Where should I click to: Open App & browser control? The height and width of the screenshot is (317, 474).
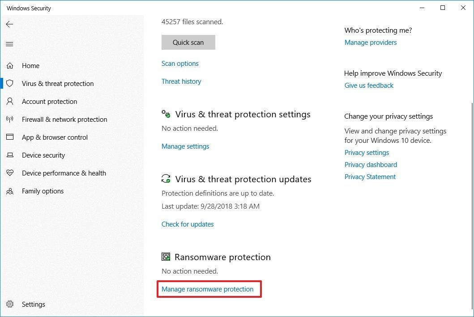[x=55, y=137]
